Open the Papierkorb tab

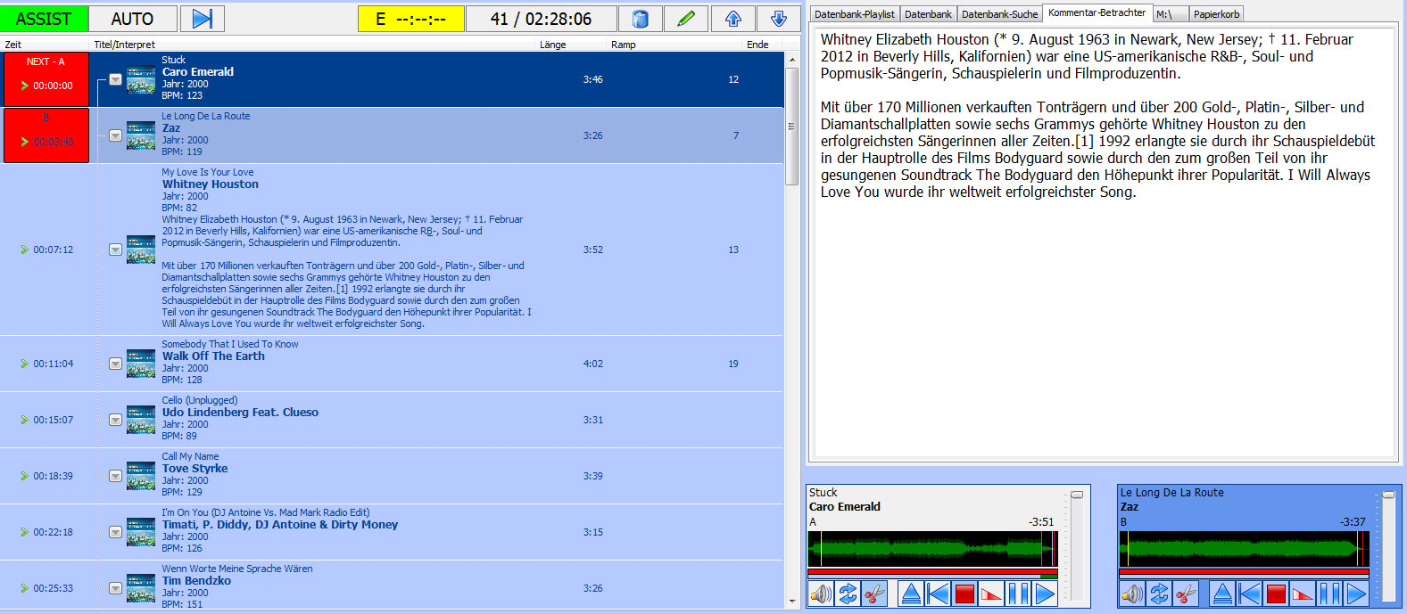pos(1216,14)
